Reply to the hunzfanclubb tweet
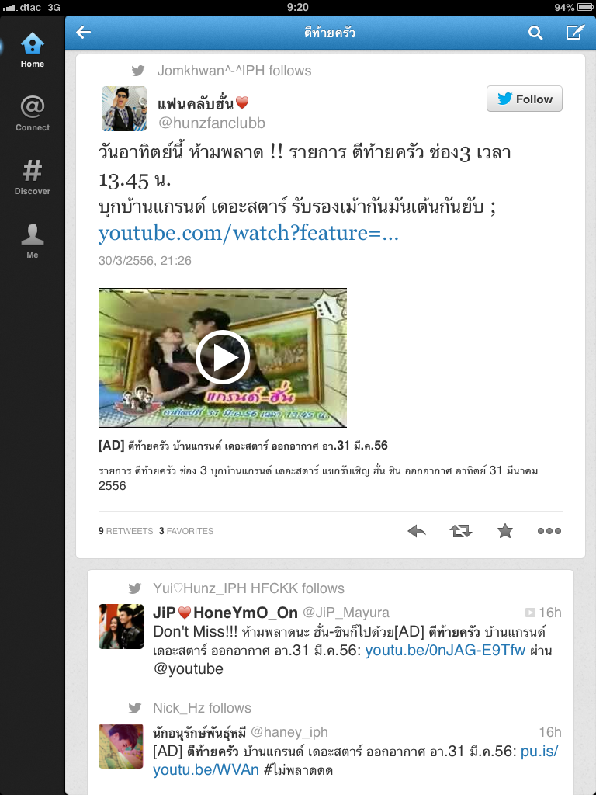This screenshot has height=795, width=596. (x=417, y=531)
